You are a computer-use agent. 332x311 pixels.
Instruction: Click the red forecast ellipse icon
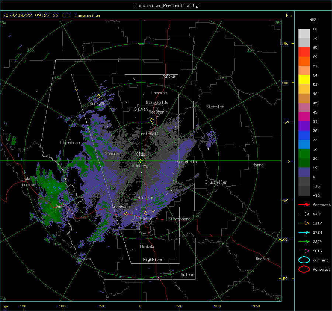(x=304, y=269)
